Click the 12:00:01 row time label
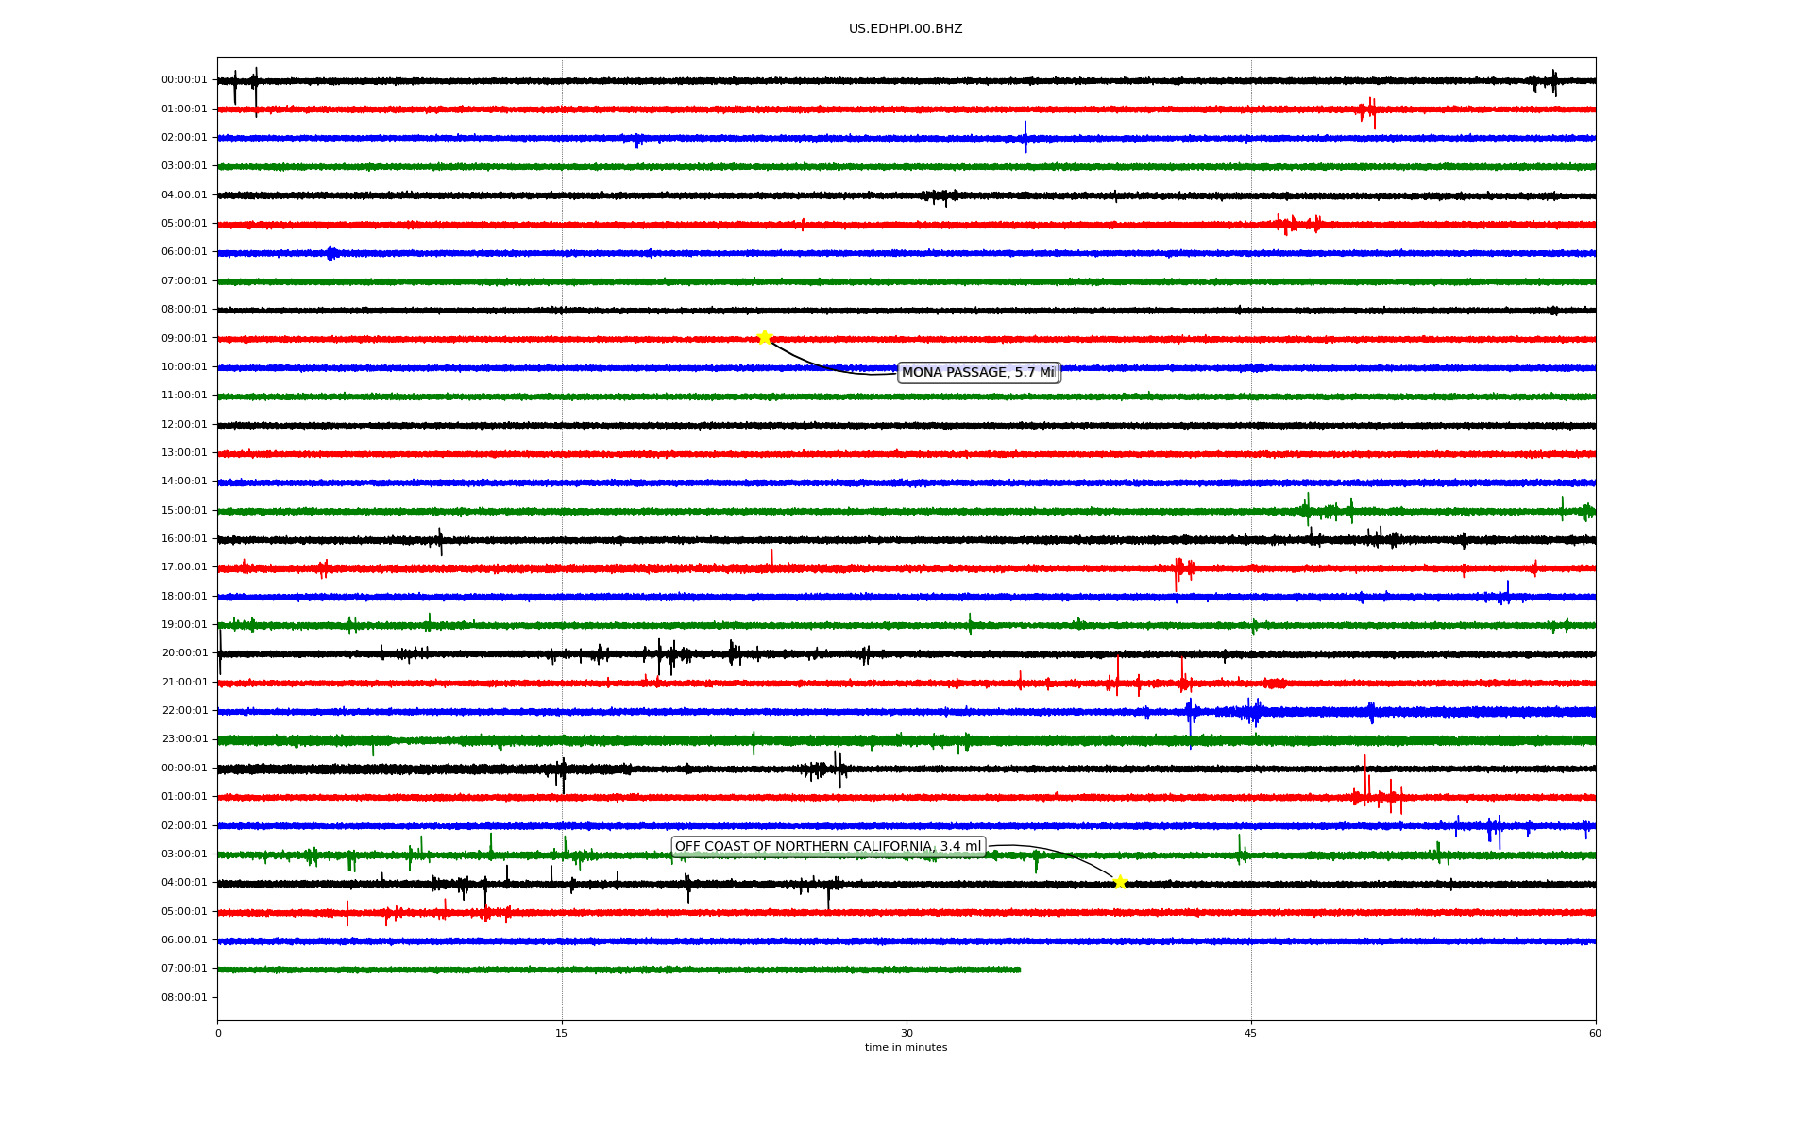1813x1133 pixels. 184,425
